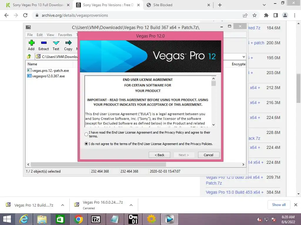Open the Chrome extensions puzzle icon
This screenshot has height=225, width=301.
[266, 15]
